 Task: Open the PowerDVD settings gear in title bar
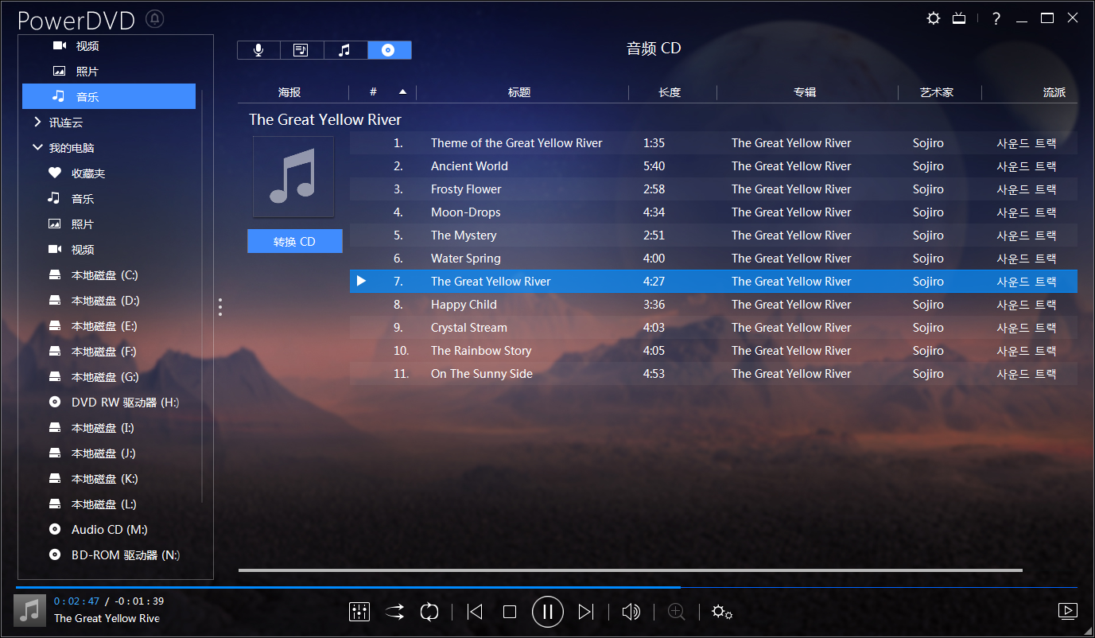pyautogui.click(x=934, y=18)
